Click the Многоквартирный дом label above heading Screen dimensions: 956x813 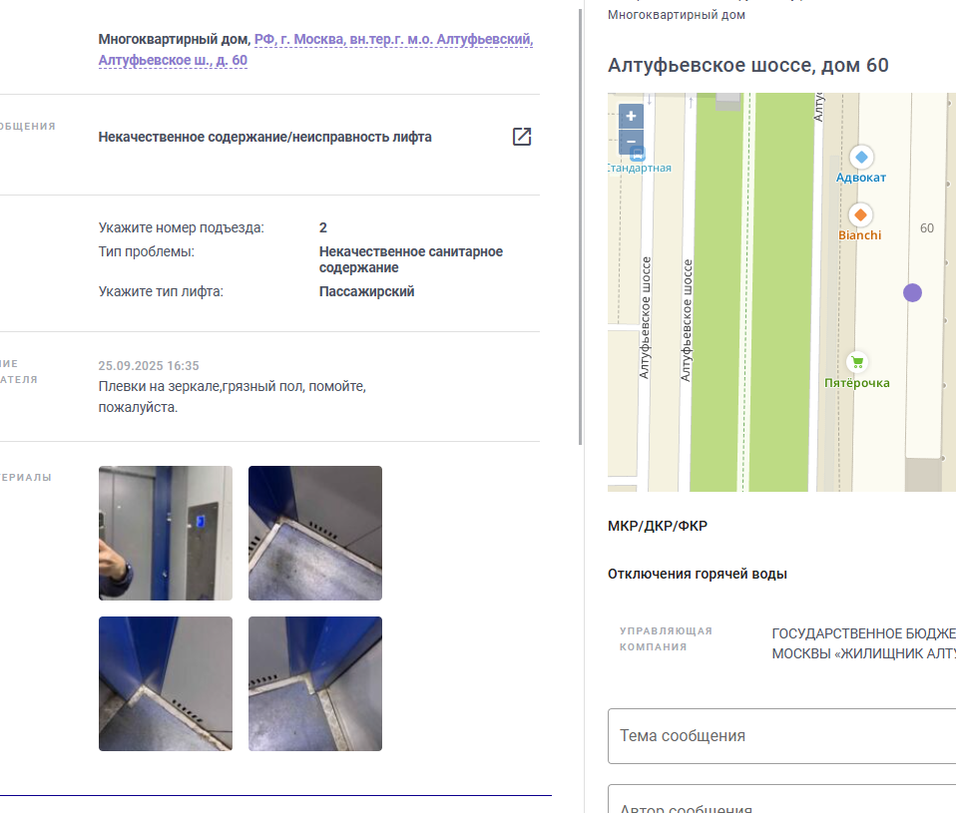click(677, 15)
